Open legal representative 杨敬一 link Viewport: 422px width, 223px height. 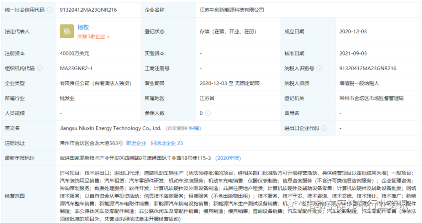86,27
